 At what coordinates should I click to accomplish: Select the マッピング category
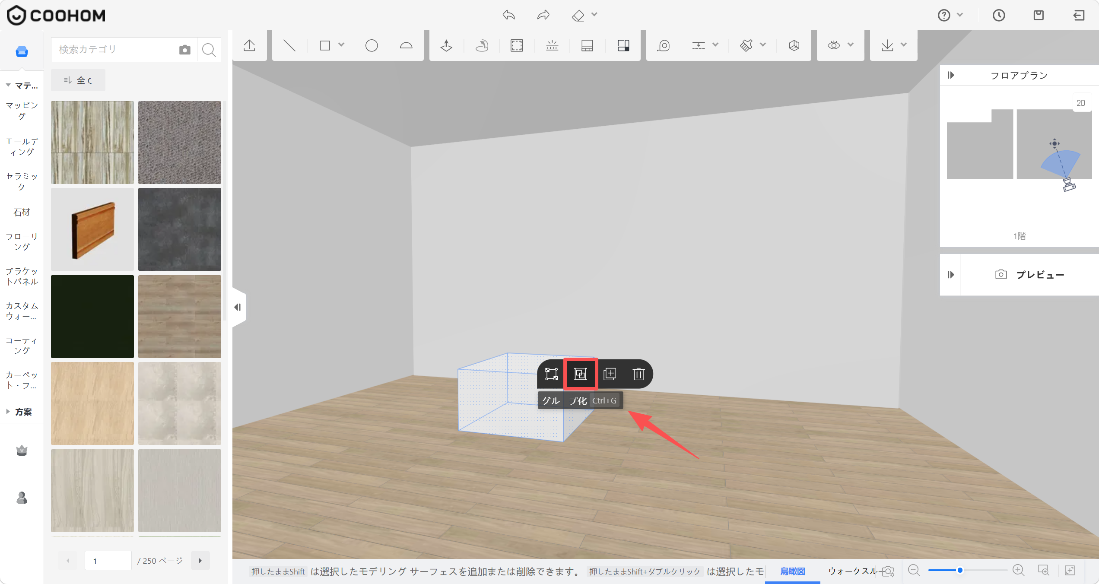pos(22,111)
